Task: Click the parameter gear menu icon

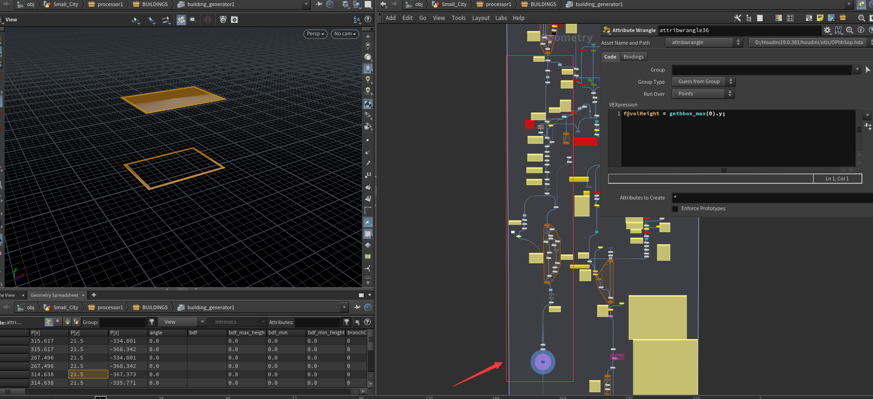Action: (x=827, y=30)
